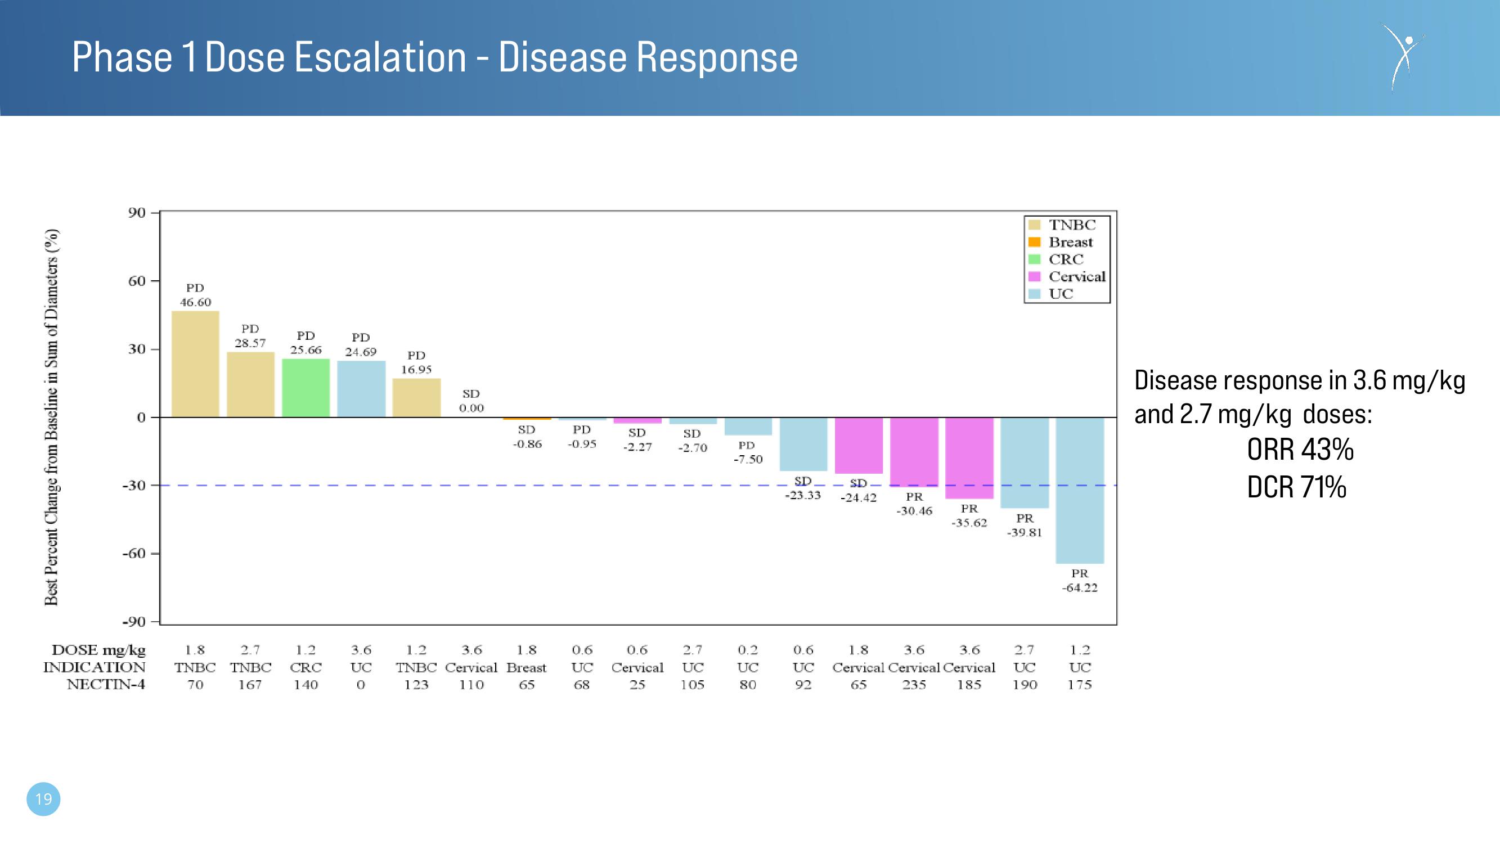Click the slide number 19 badge

(x=44, y=798)
